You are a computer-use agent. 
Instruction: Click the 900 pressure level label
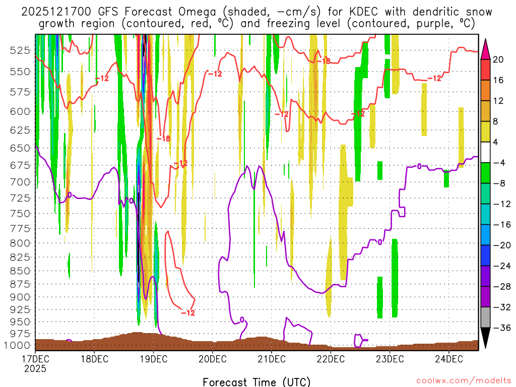point(20,297)
